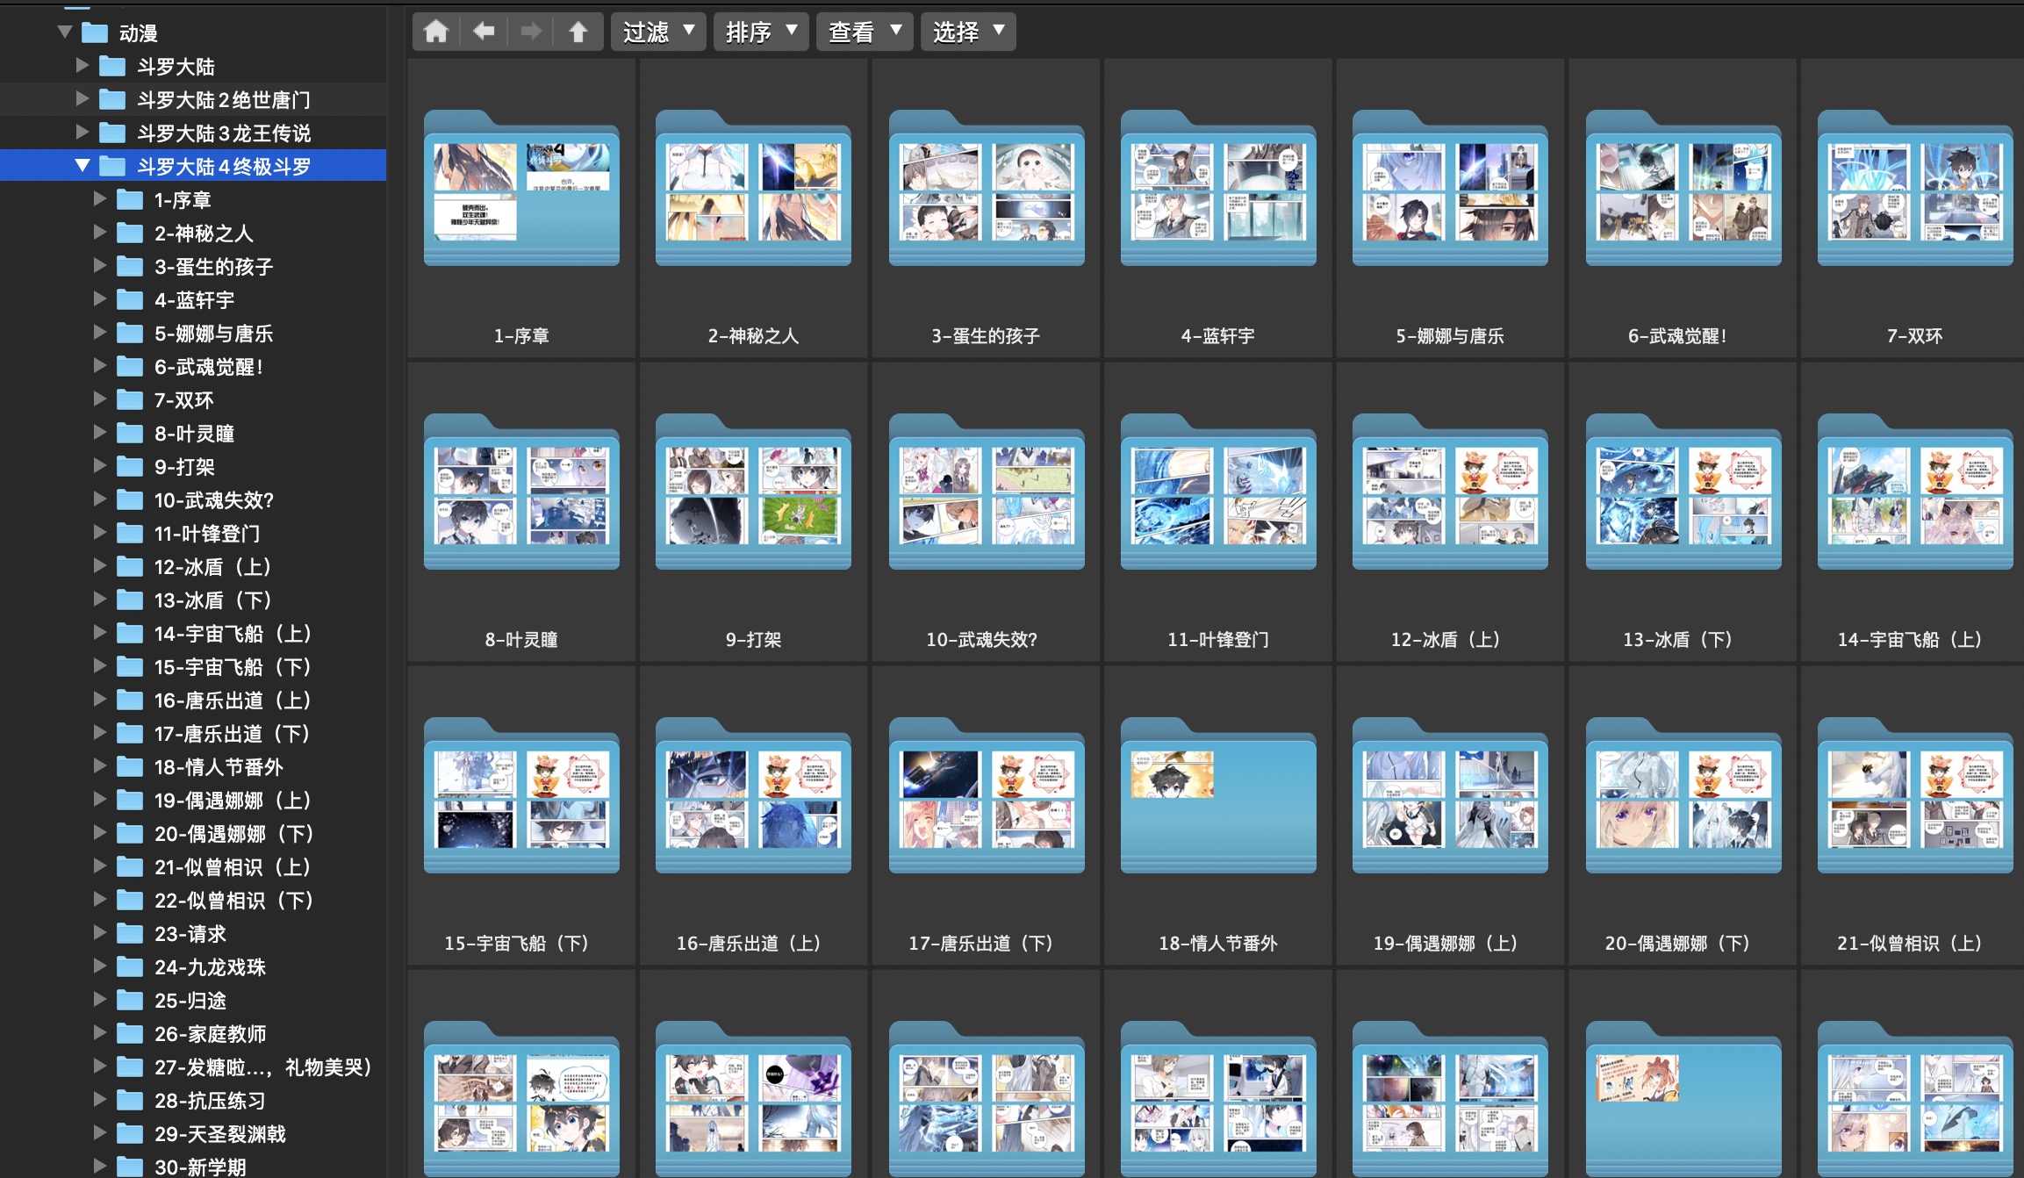Expand the 10-武魂失效? tree node
The height and width of the screenshot is (1178, 2024).
(x=100, y=499)
